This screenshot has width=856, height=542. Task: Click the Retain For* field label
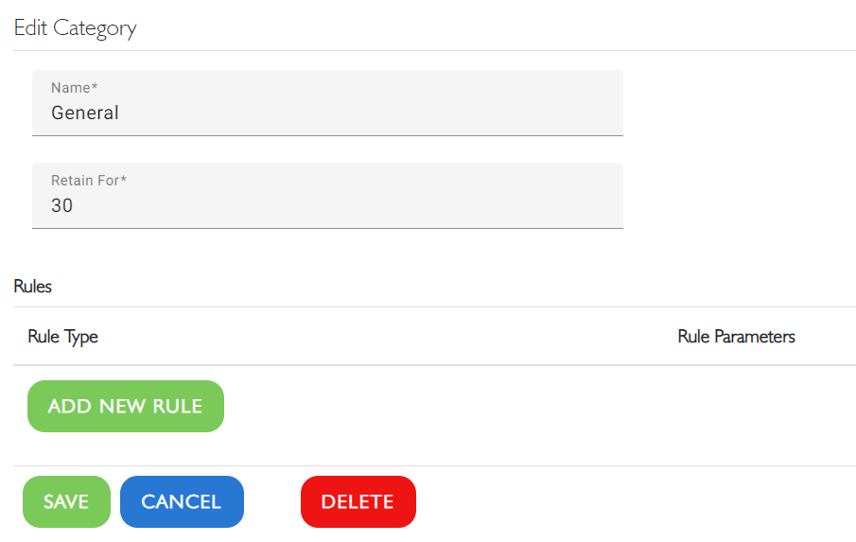click(89, 180)
